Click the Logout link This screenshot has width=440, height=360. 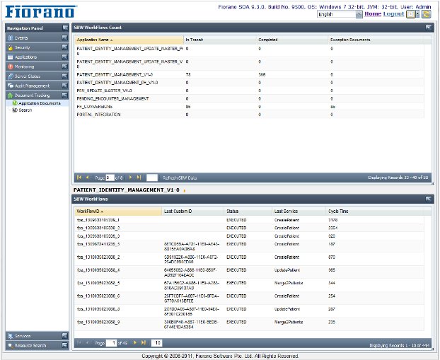coord(394,13)
